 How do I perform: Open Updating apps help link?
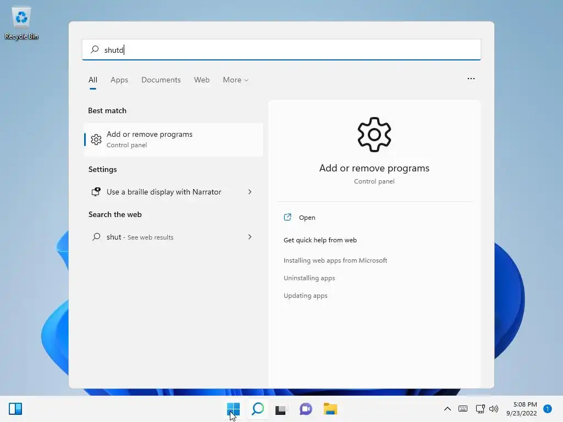[306, 296]
